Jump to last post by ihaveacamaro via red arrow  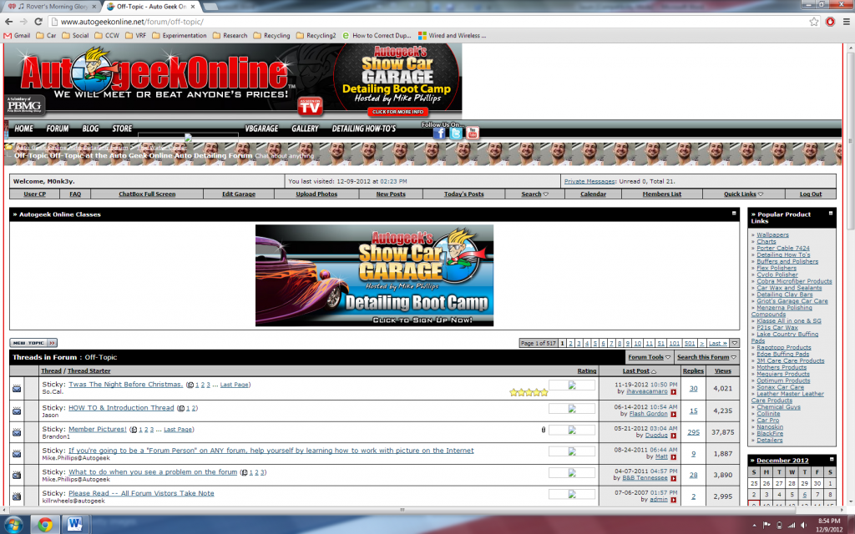pos(674,392)
